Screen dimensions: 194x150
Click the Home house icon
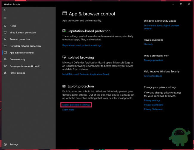tap(5, 26)
